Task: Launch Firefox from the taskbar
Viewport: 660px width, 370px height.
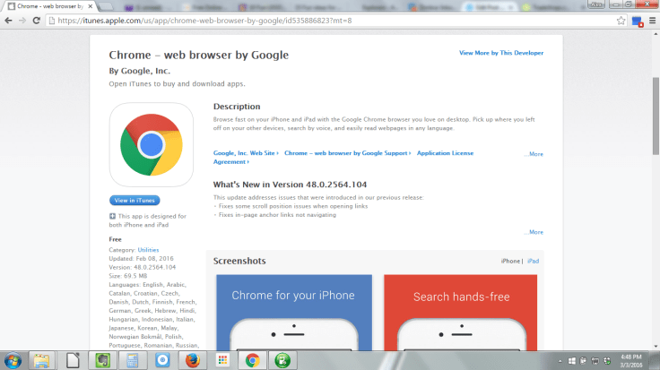Action: [193, 361]
